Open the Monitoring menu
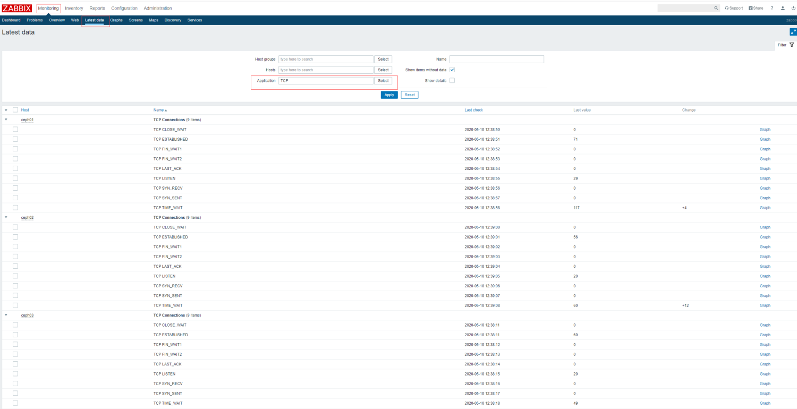Viewport: 797px width, 409px height. [x=48, y=8]
